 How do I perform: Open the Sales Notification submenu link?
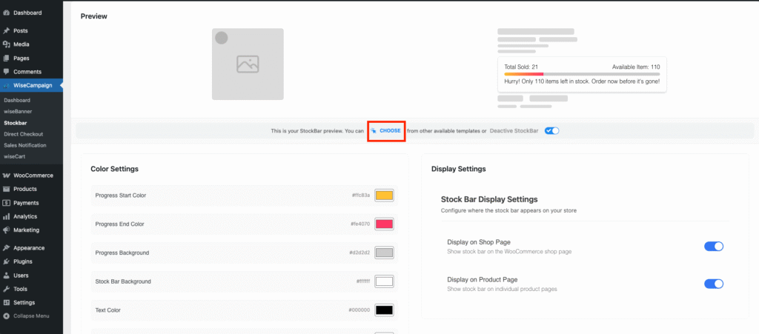25,145
